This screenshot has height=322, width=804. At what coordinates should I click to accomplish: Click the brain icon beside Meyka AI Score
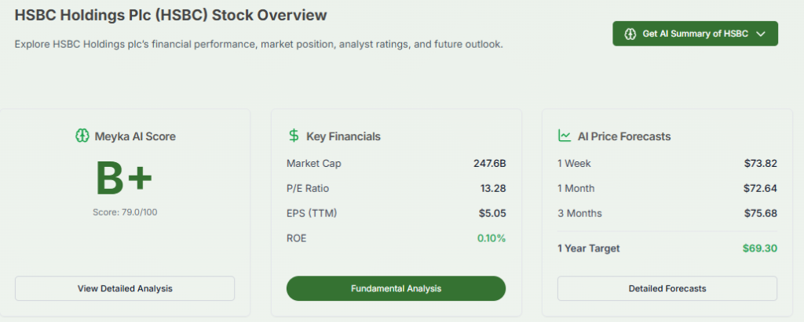pos(80,136)
